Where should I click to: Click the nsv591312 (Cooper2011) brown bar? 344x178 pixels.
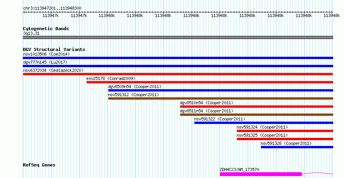(x=220, y=98)
